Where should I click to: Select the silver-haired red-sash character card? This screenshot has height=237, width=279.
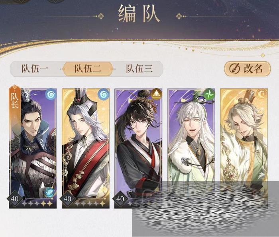(x=86, y=148)
